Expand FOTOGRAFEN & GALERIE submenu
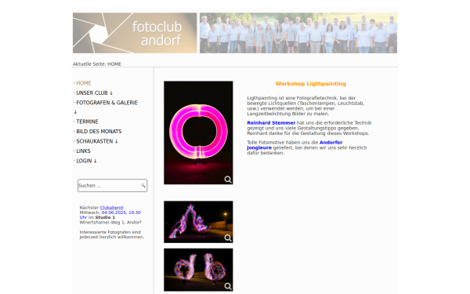470x294 pixels. coord(107,103)
